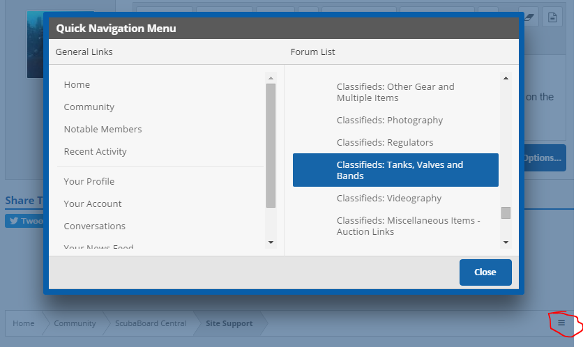
Task: Click the document icon at top right
Action: coord(552,17)
